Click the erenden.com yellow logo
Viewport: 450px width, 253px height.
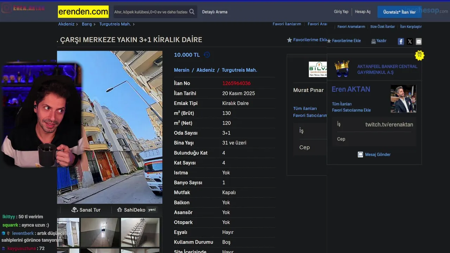(x=83, y=12)
